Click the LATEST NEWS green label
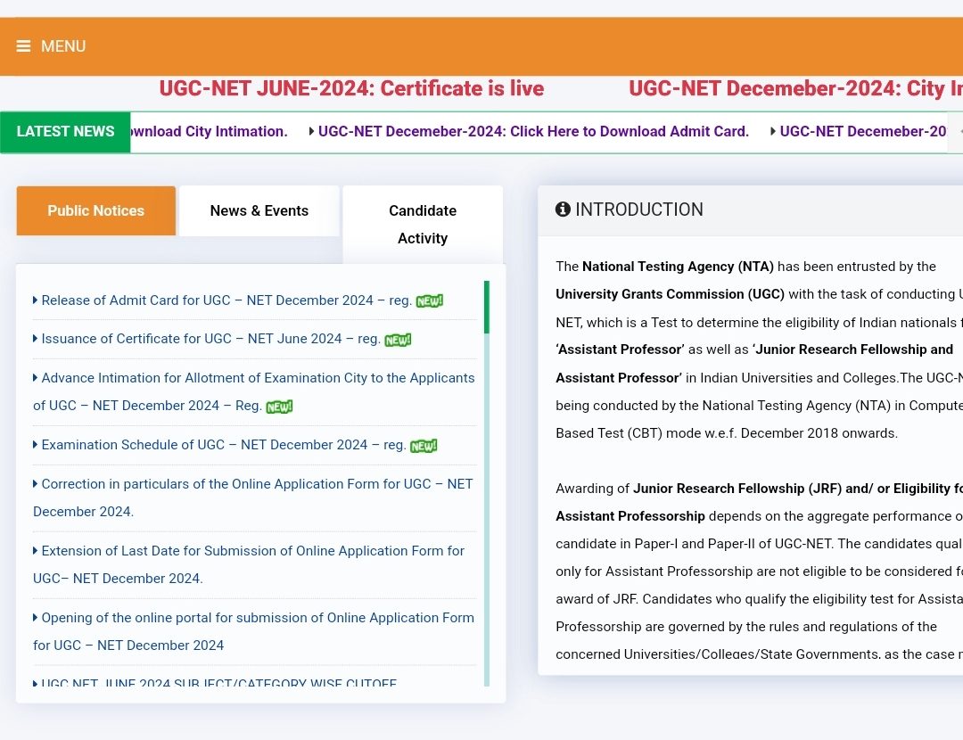Viewport: 963px width, 740px height. coord(65,131)
